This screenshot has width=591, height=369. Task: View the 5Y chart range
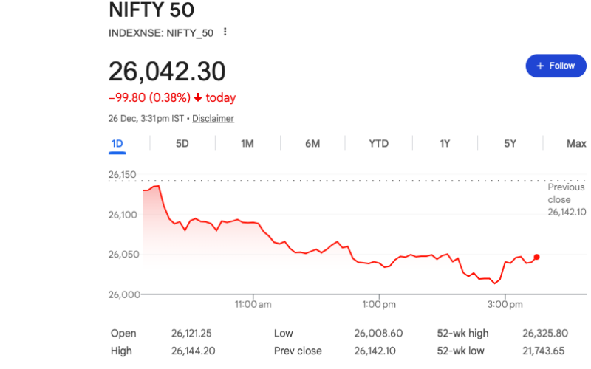[x=510, y=143]
